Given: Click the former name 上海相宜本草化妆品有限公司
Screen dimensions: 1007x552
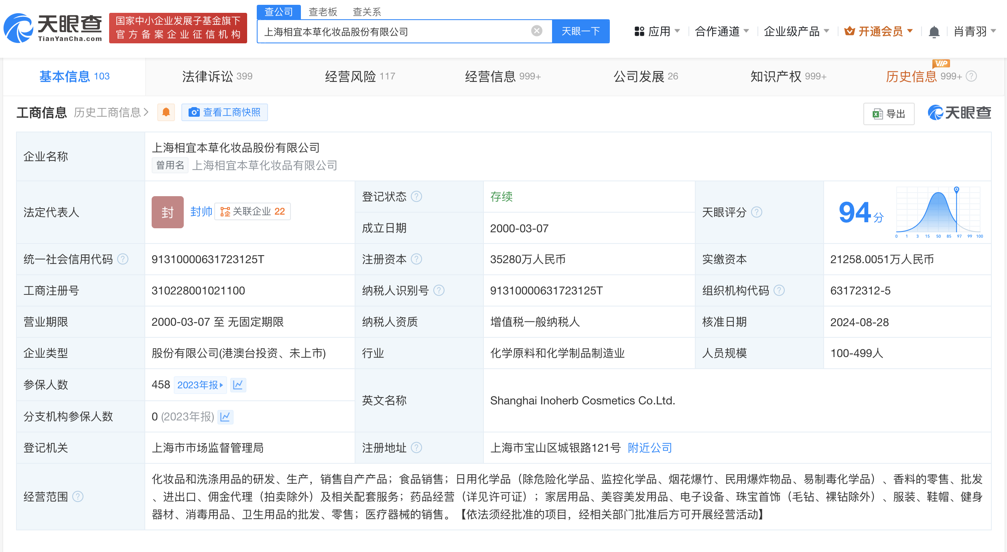Looking at the screenshot, I should click(264, 165).
